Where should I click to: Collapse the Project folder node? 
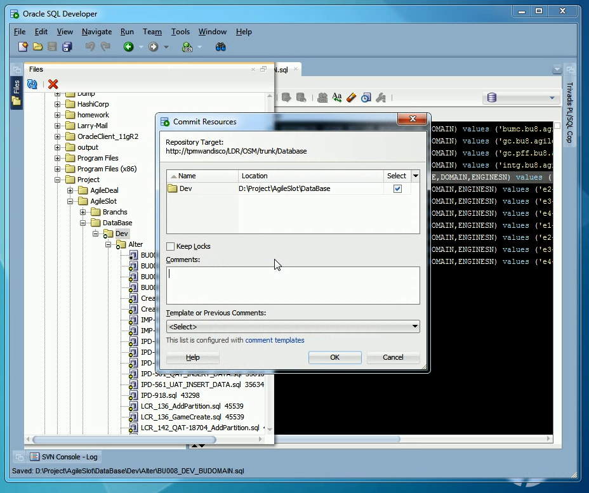pyautogui.click(x=58, y=180)
